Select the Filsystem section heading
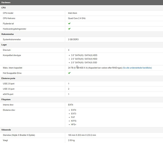Image resolution: width=163 pixels, height=143 pixels. point(6,99)
